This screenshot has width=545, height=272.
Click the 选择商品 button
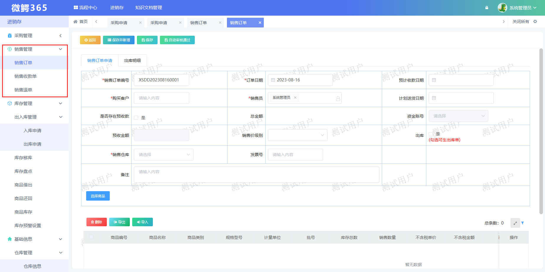[x=98, y=196]
